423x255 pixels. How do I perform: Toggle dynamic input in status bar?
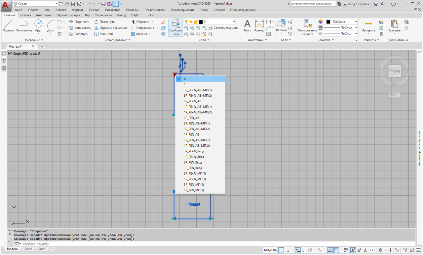(298, 250)
